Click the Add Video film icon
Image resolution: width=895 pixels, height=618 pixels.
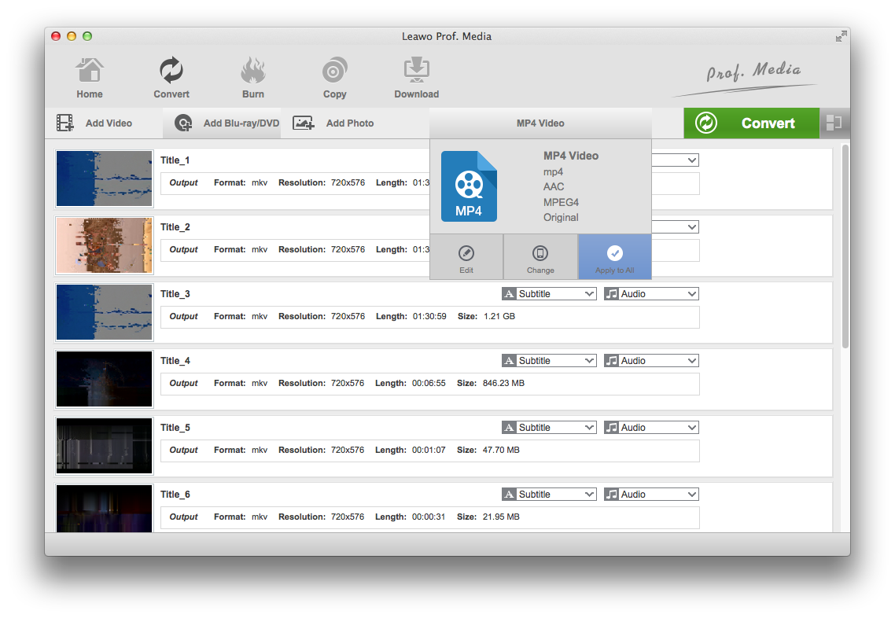65,123
